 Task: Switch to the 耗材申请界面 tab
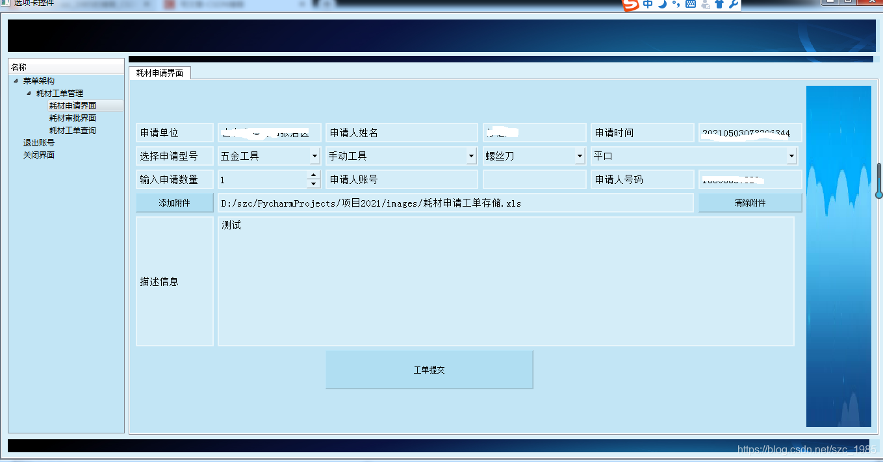coord(160,73)
